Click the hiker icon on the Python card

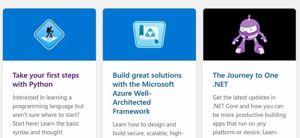(49, 34)
